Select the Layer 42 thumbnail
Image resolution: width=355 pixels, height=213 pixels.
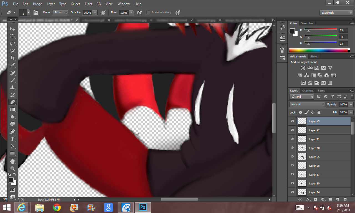302,130
